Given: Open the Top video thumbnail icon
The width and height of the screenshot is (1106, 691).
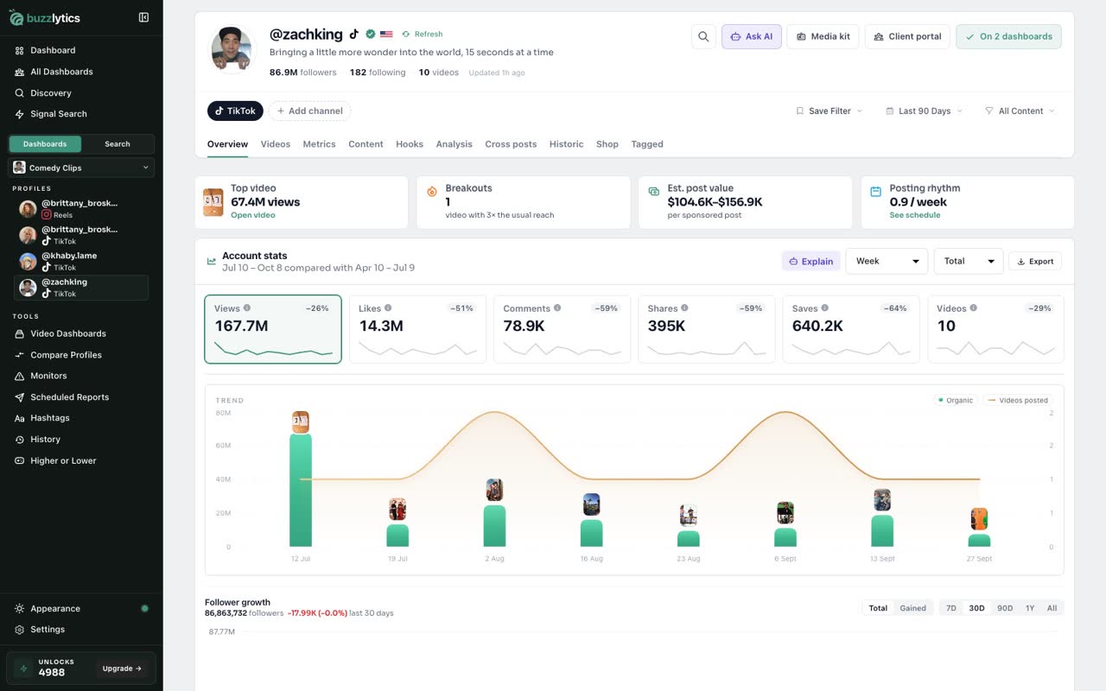Looking at the screenshot, I should coord(213,202).
